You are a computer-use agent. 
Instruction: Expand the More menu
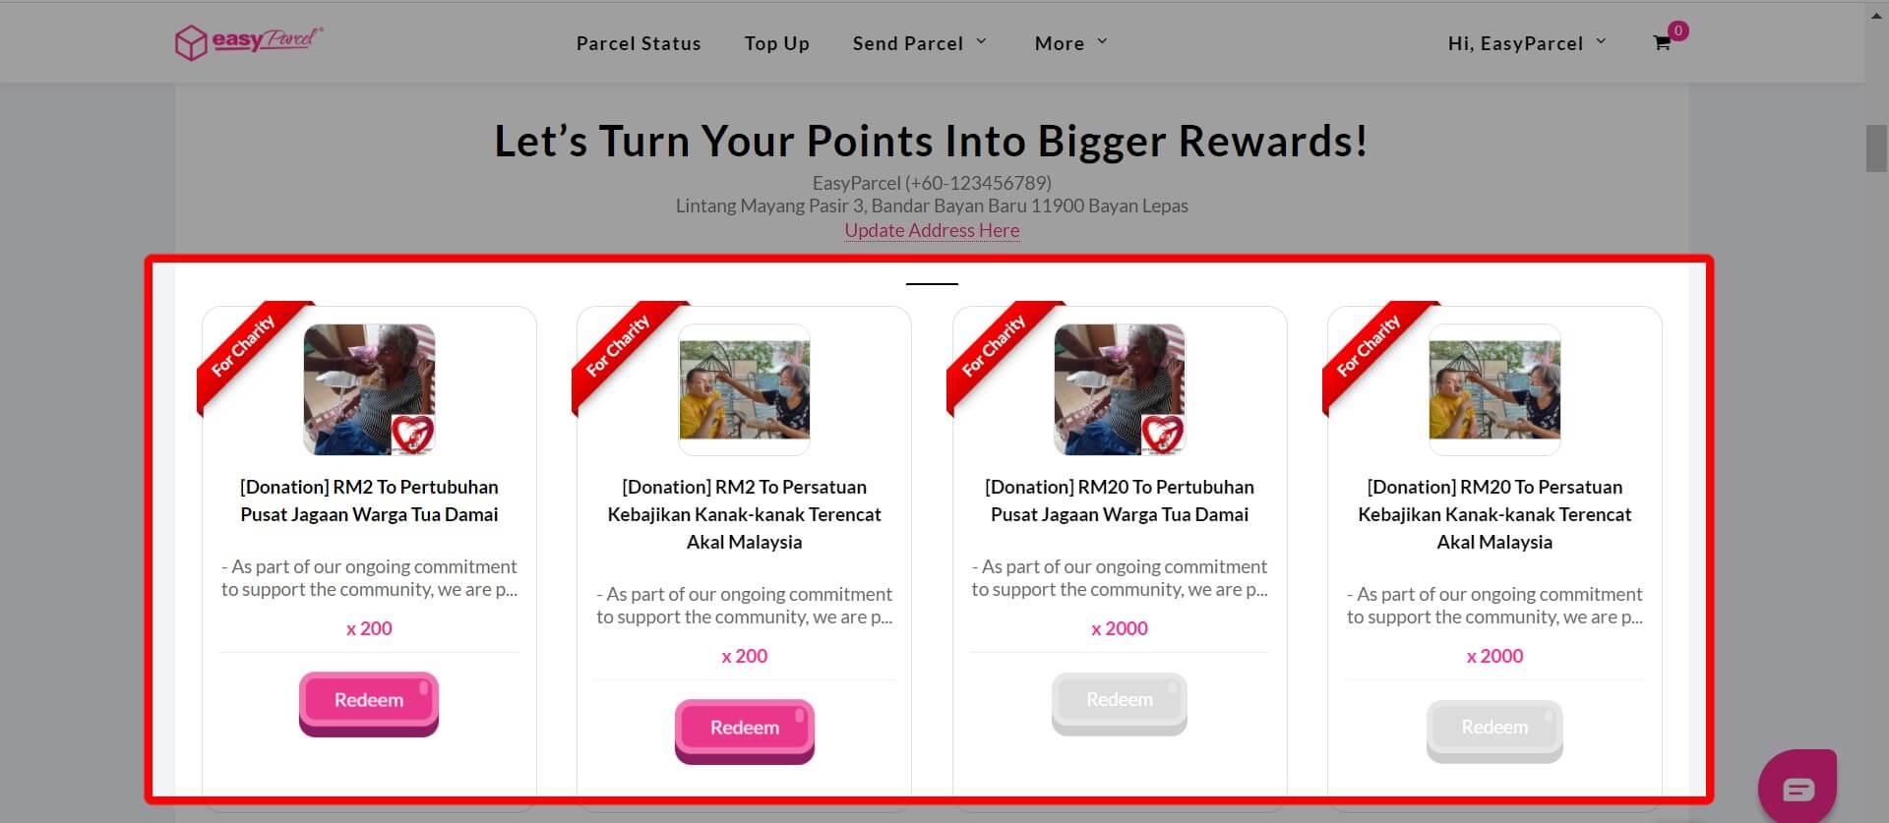pos(1070,43)
